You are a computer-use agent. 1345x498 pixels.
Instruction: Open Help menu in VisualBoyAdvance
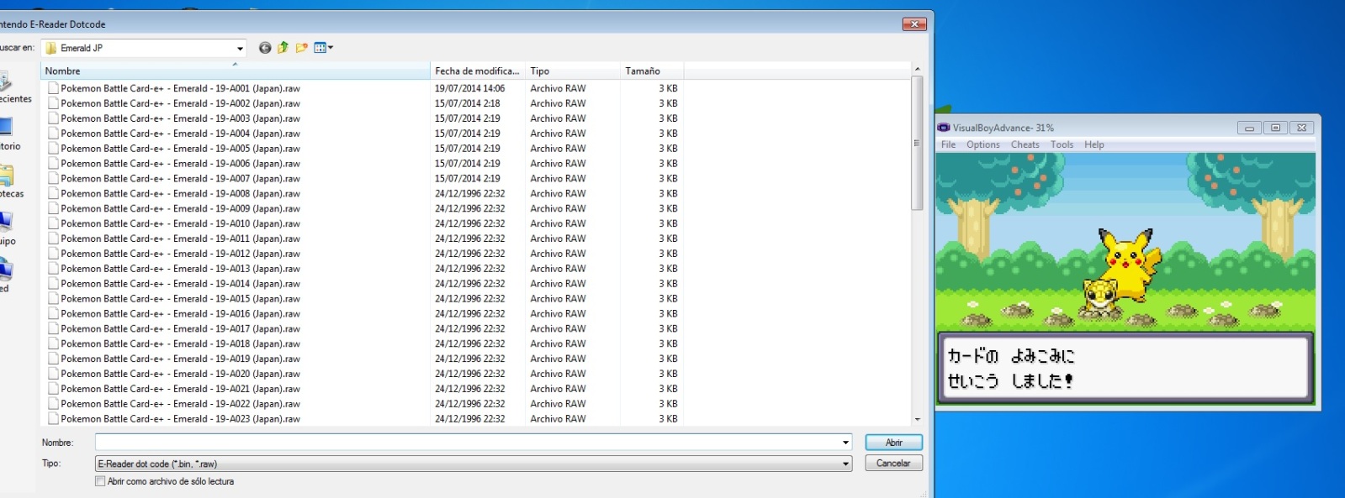[1093, 144]
